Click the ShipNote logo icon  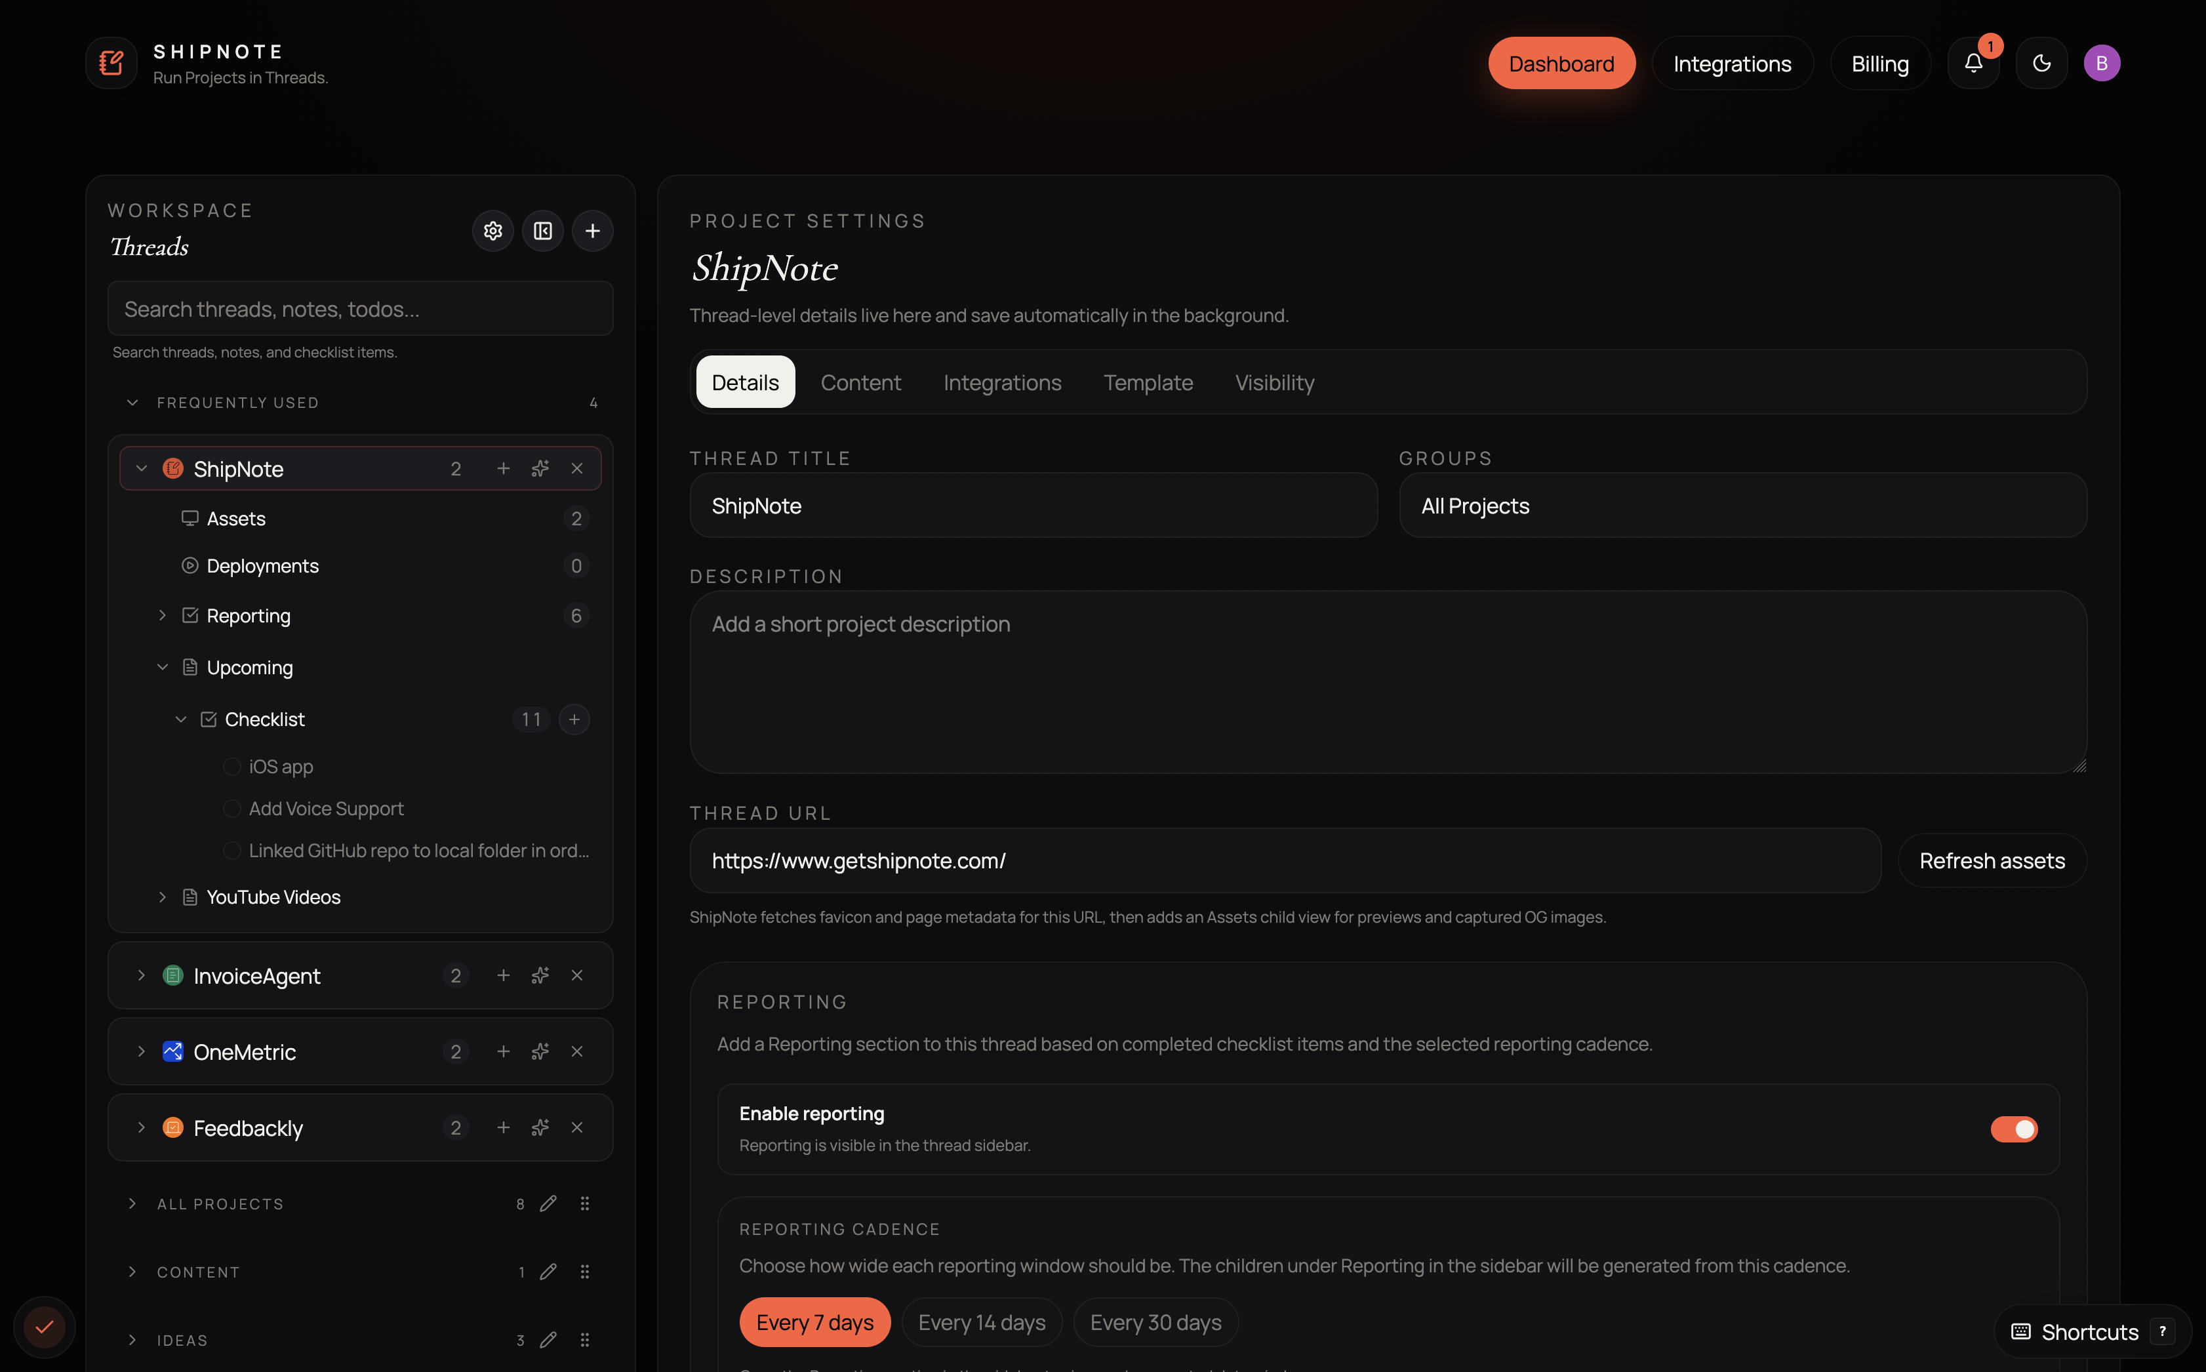tap(111, 62)
